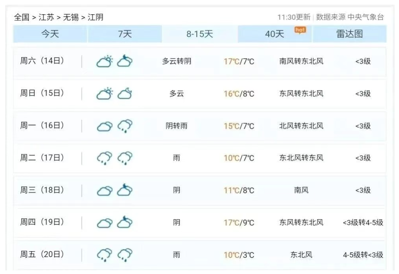Click Sunday's daytime partly cloudy icon
Viewport: 399px width, 274px height.
coord(105,94)
